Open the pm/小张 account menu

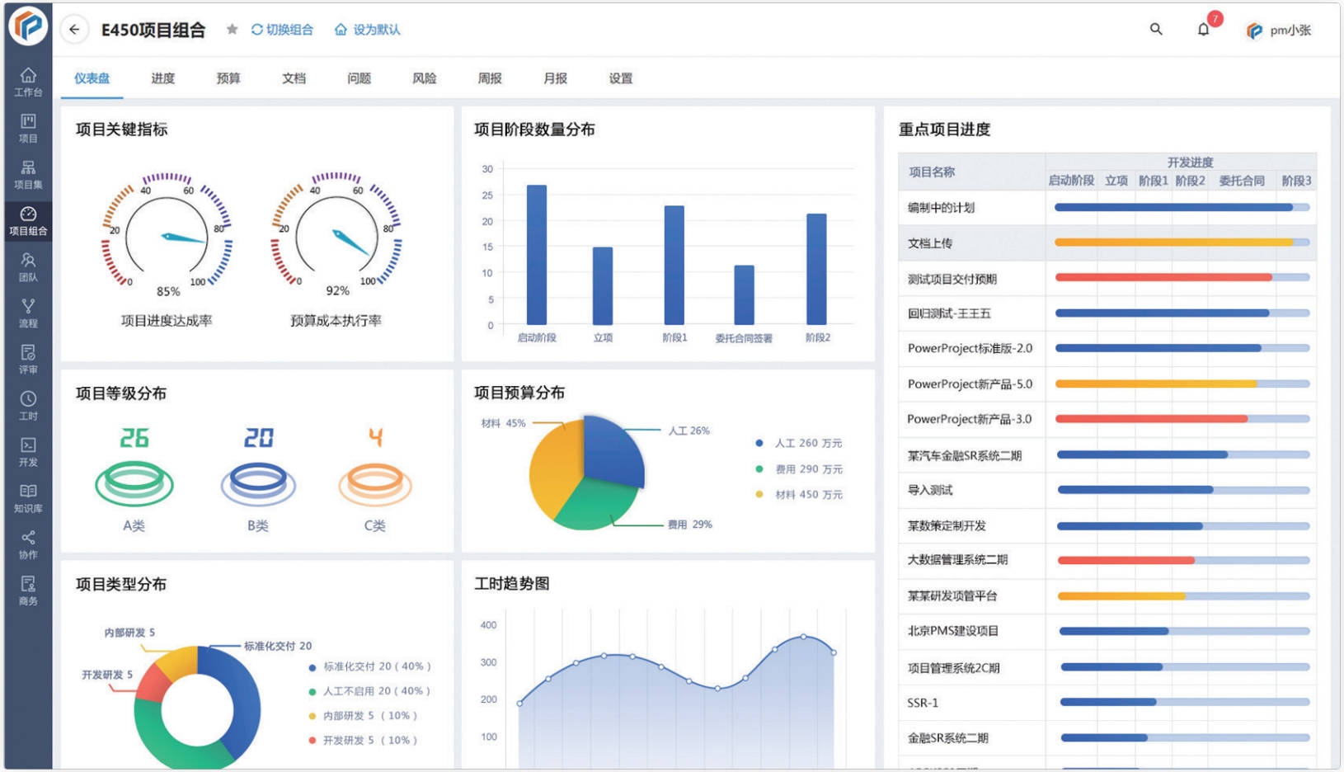coord(1278,30)
